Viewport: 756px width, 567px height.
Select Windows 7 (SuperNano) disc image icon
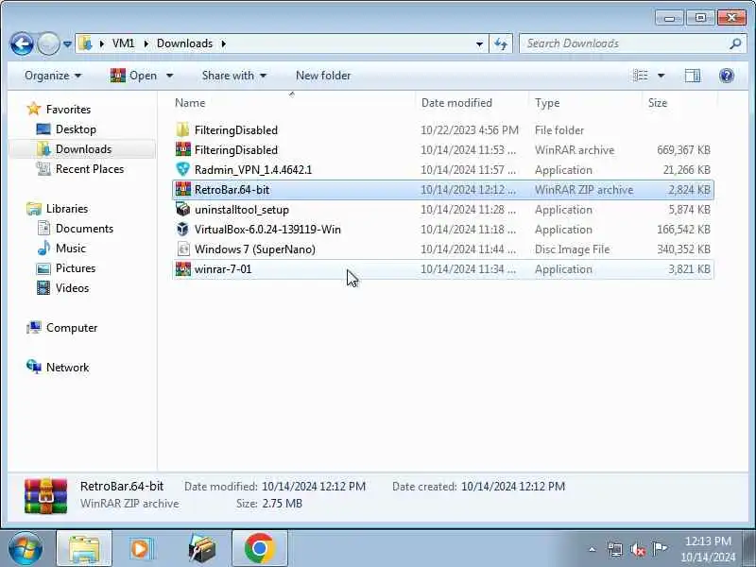[182, 249]
